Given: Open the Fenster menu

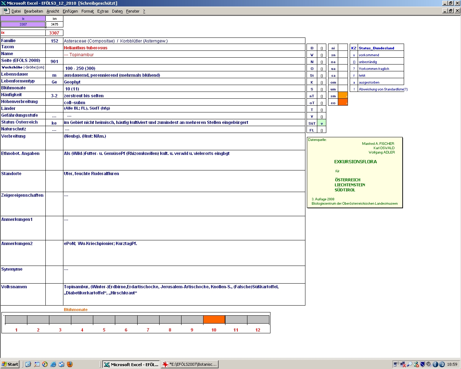Looking at the screenshot, I should (133, 11).
